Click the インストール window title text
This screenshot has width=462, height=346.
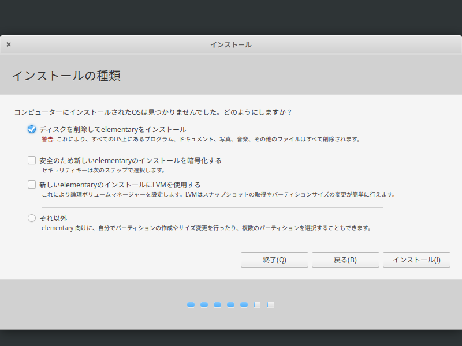[230, 45]
